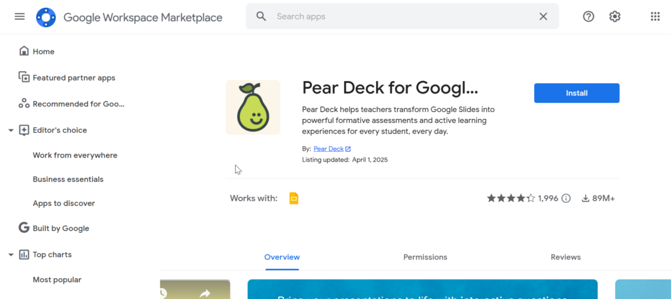The width and height of the screenshot is (671, 299).
Task: Open Built by Google category
Action: pyautogui.click(x=60, y=228)
